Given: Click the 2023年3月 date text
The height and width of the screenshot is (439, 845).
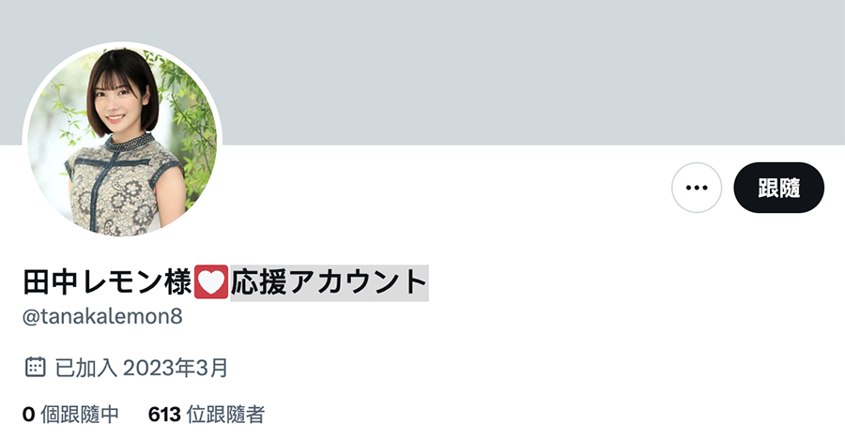Looking at the screenshot, I should 176,368.
